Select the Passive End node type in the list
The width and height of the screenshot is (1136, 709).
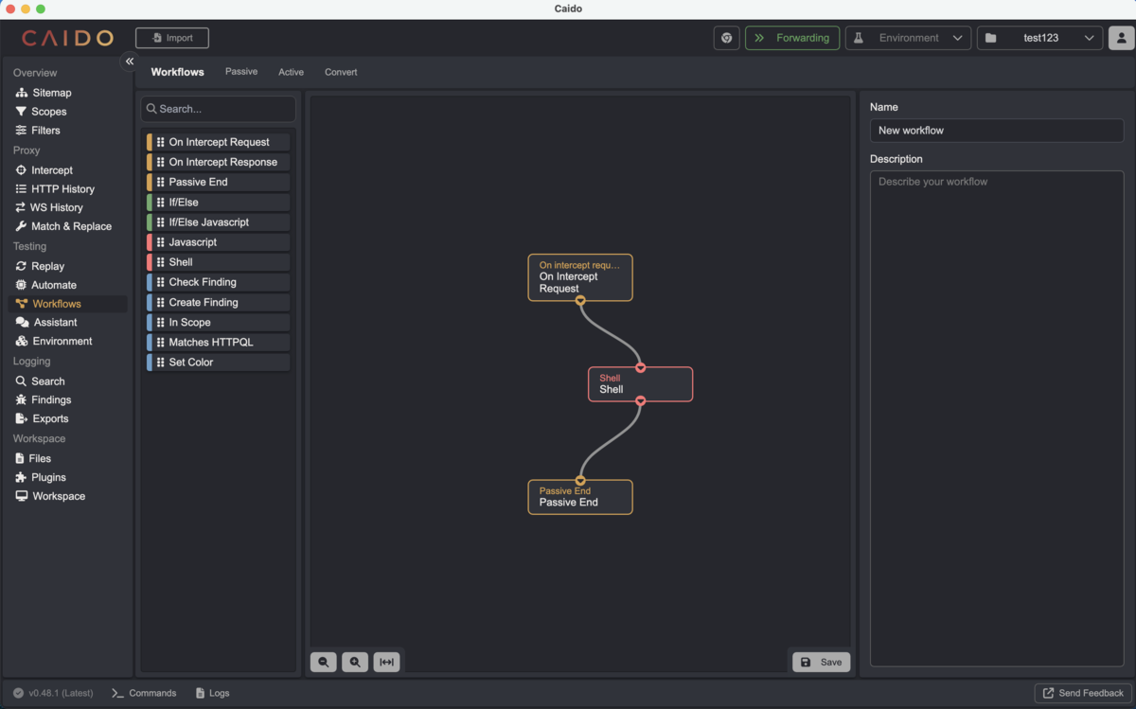(218, 182)
